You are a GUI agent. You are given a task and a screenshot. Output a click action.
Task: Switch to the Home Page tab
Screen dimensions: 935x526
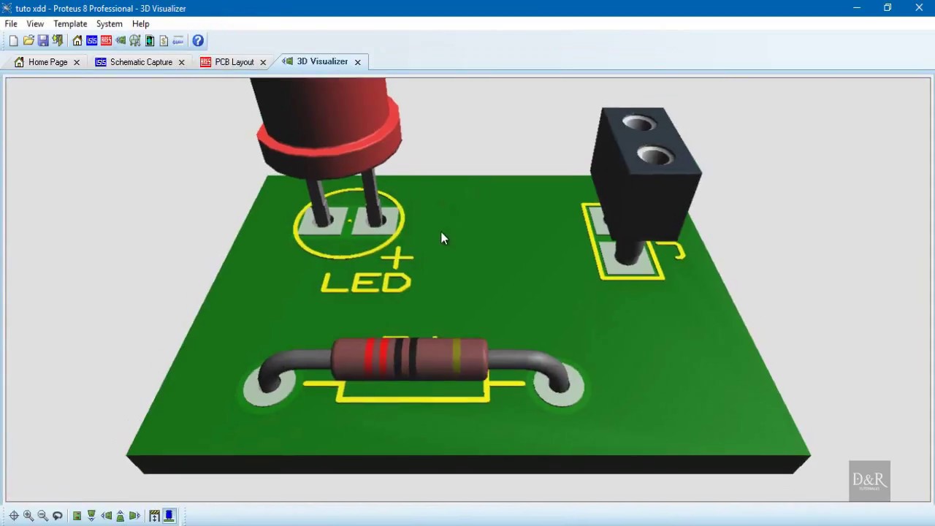coord(47,62)
